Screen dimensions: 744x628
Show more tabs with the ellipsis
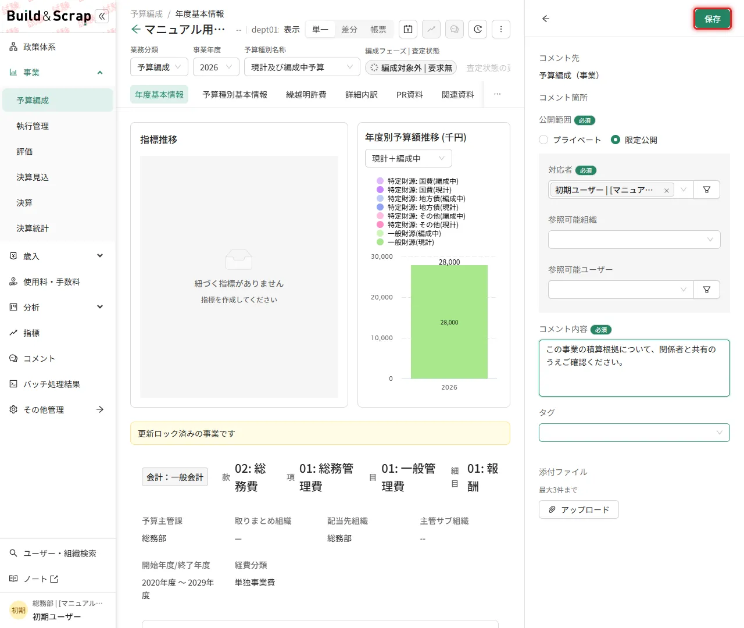click(497, 94)
